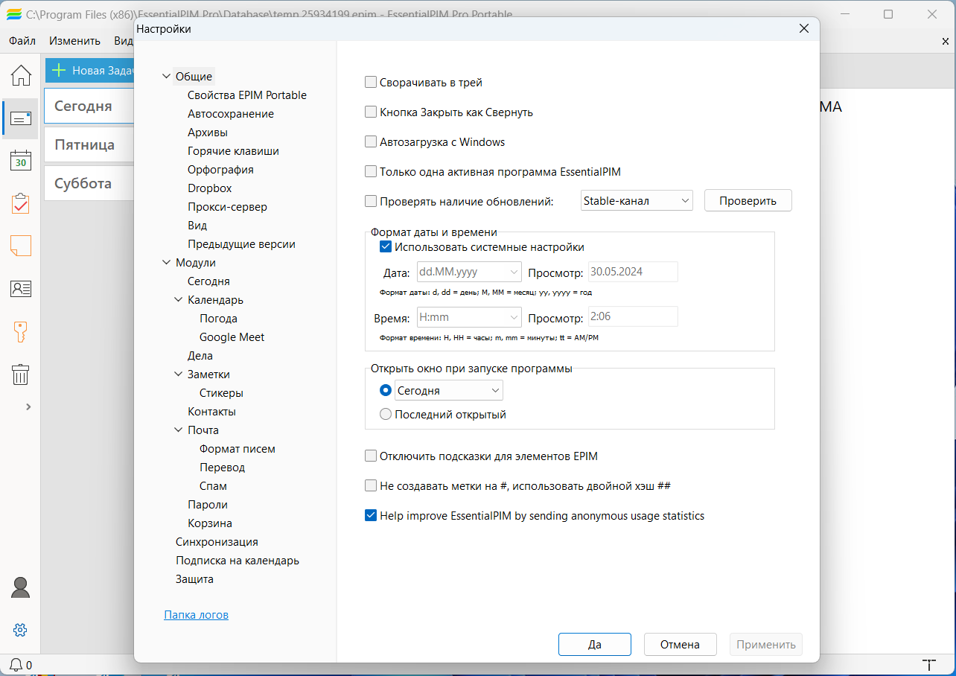
Task: Open the Папка логов link
Action: click(196, 614)
